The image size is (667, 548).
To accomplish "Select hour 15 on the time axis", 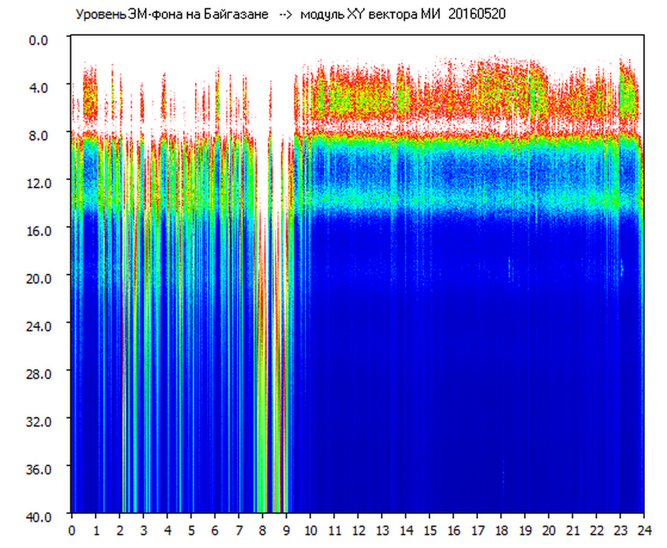I will point(430,530).
